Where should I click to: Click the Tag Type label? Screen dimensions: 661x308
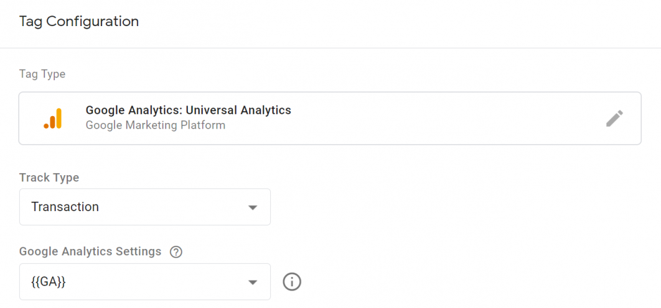coord(42,75)
